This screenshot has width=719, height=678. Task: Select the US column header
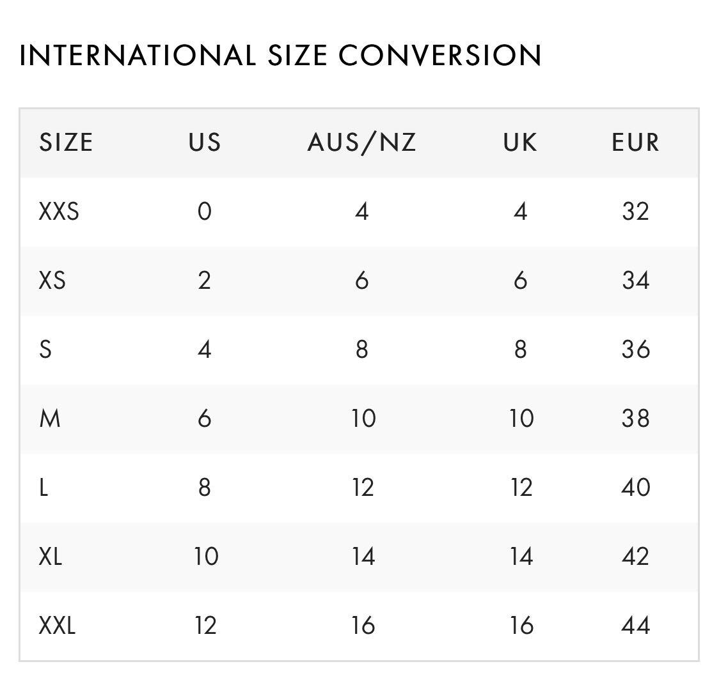point(205,143)
